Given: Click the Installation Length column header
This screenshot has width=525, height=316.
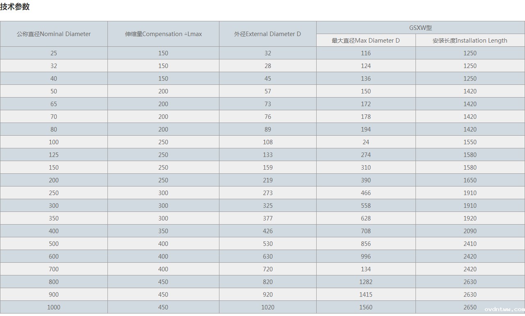Looking at the screenshot, I should [x=470, y=41].
